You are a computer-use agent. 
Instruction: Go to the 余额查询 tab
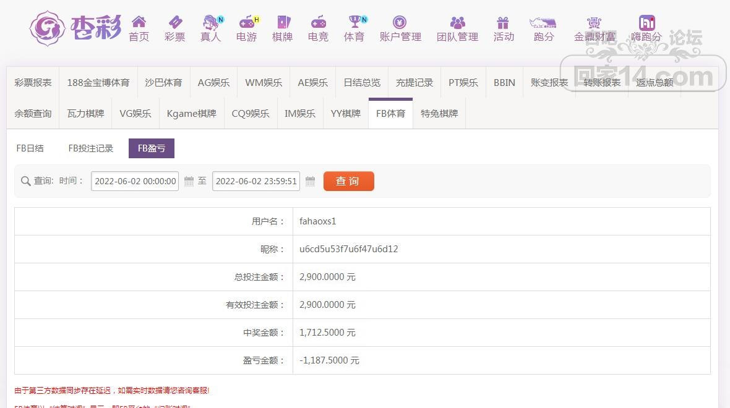point(33,114)
